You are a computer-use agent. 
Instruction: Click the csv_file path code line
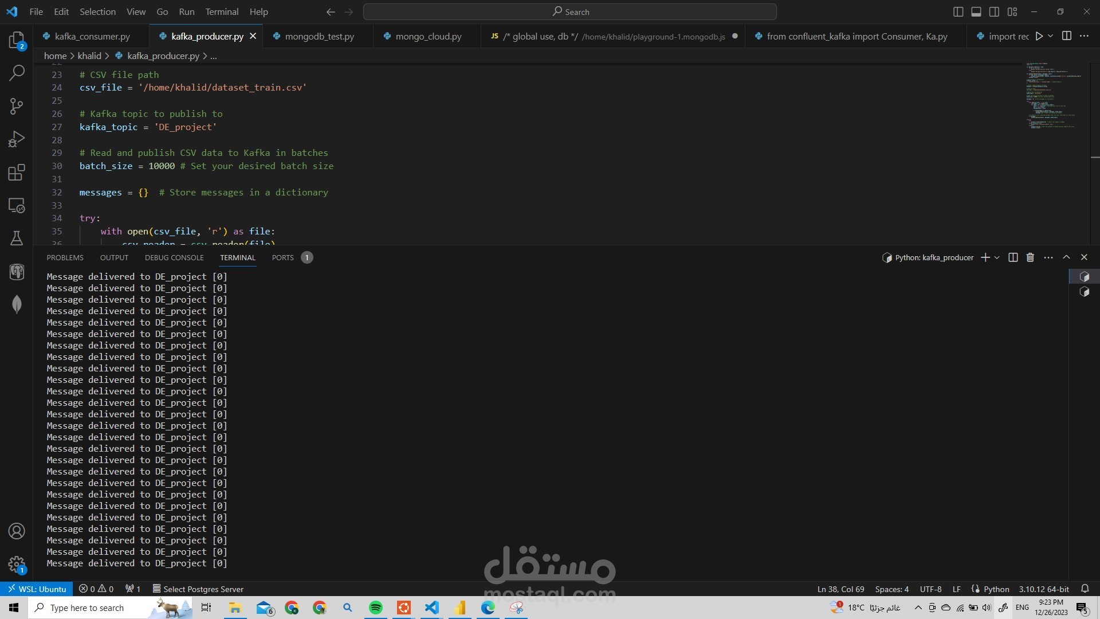[x=193, y=88]
